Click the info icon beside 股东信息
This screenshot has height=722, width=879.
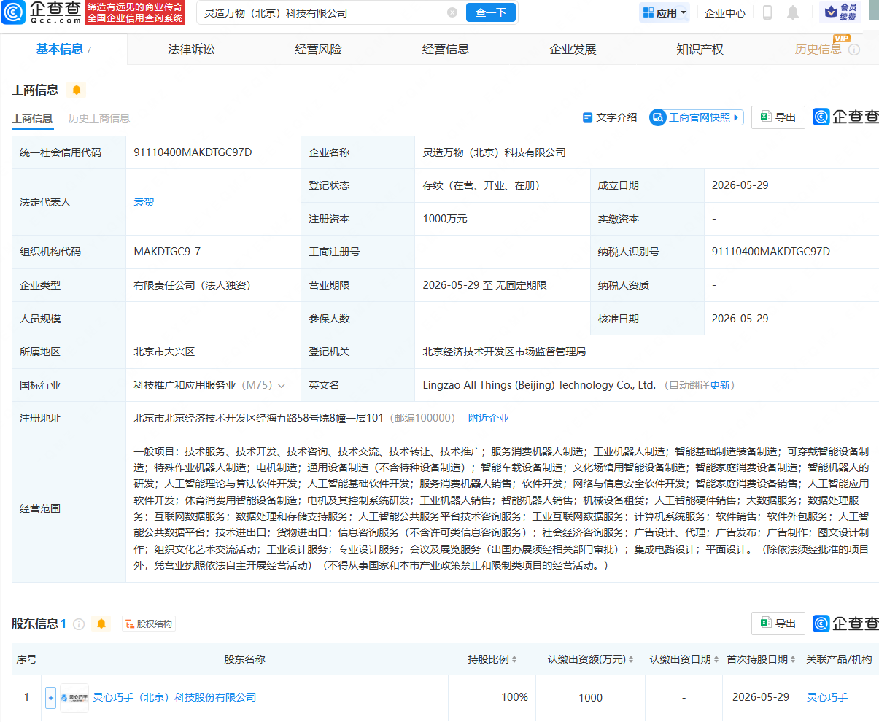(x=79, y=624)
